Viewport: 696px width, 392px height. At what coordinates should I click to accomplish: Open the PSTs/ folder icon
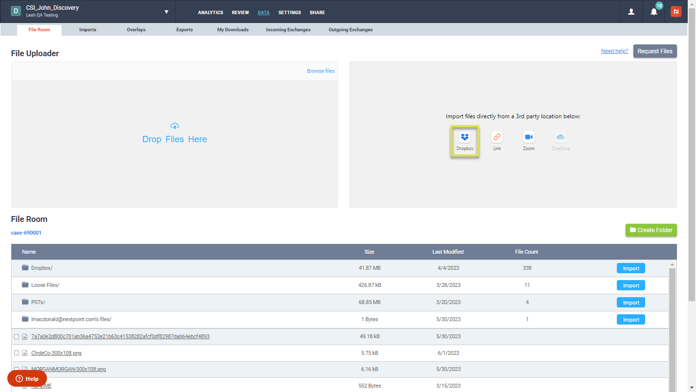(x=25, y=302)
